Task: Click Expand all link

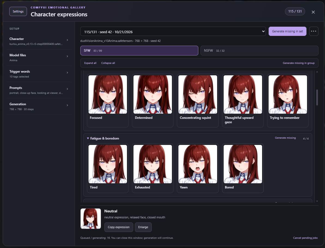Action: point(90,63)
